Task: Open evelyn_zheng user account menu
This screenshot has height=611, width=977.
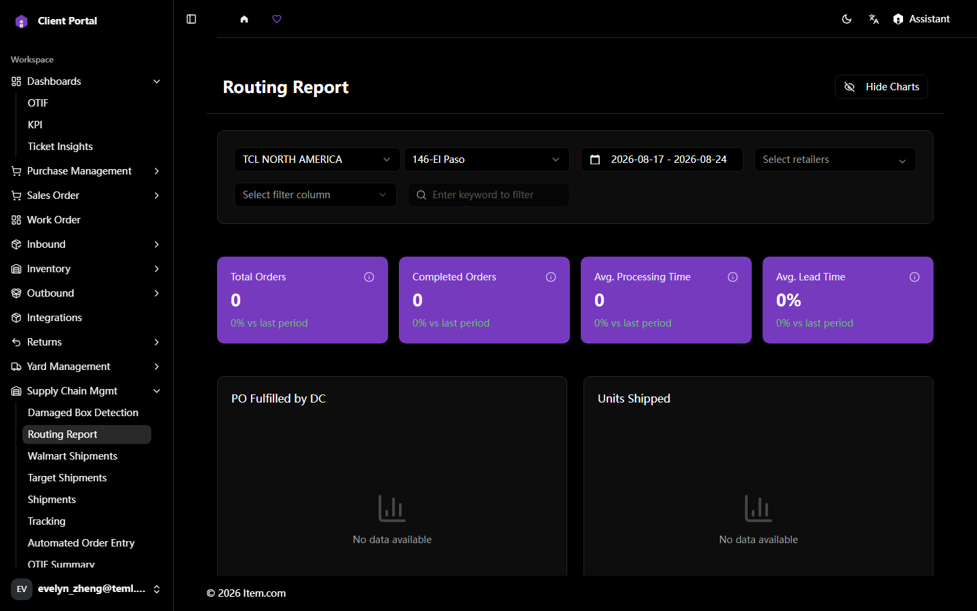Action: [x=86, y=589]
